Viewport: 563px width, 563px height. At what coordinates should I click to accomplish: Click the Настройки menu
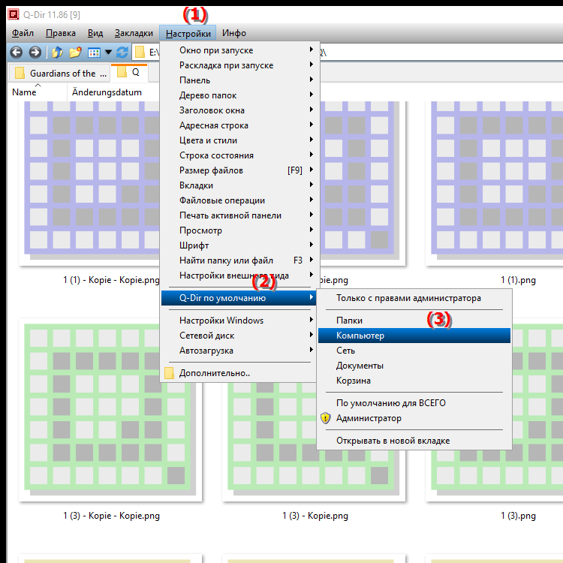[x=188, y=33]
